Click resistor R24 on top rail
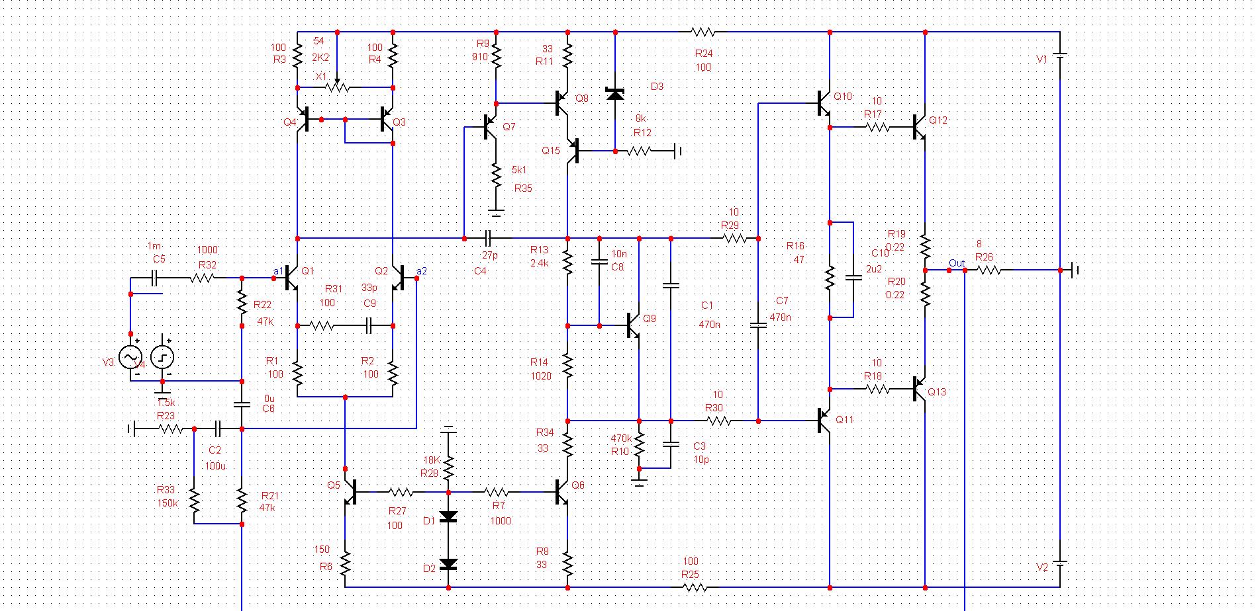Image resolution: width=1258 pixels, height=611 pixels. (703, 32)
